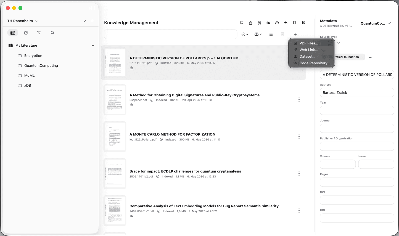399x236 pixels.
Task: Click the thumbnail of the Pollard's p−1 Algorithm paper
Action: coord(115,63)
